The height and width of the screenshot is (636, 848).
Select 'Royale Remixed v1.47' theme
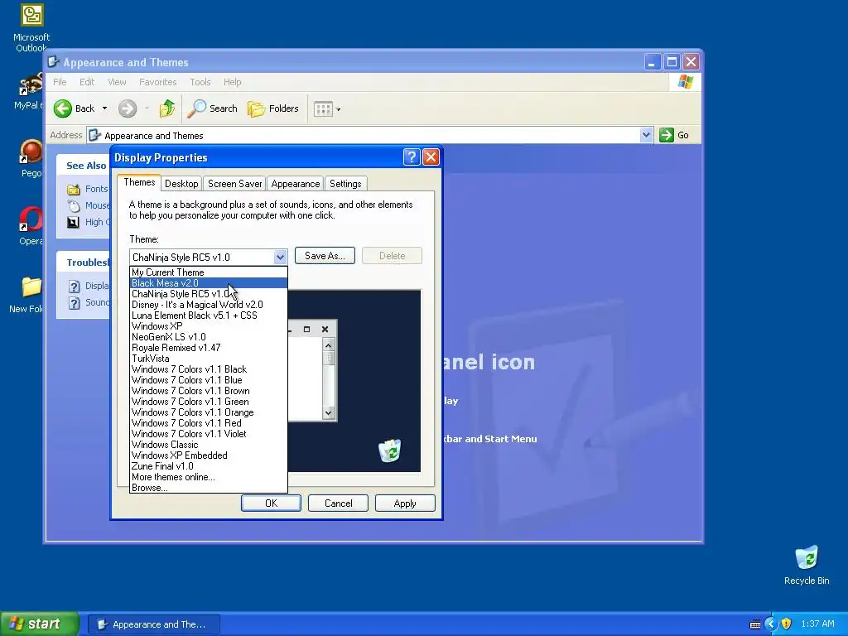[208, 348]
